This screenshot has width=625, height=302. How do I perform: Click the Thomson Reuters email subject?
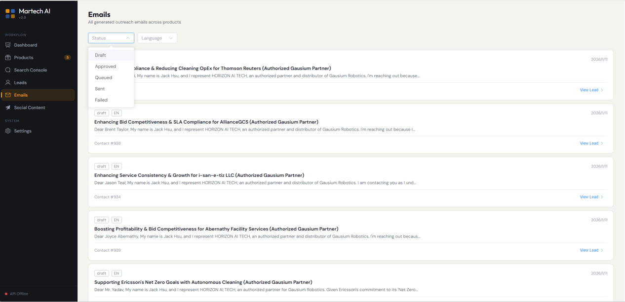coord(233,68)
